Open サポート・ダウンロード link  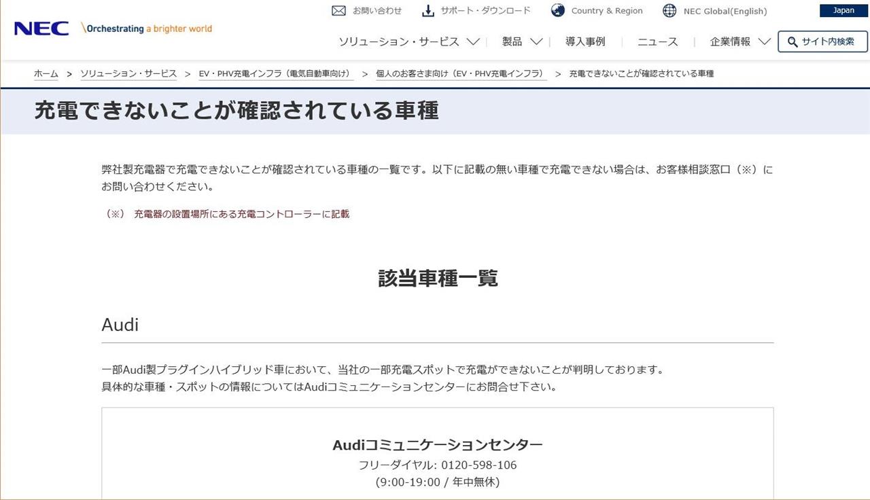(x=485, y=10)
